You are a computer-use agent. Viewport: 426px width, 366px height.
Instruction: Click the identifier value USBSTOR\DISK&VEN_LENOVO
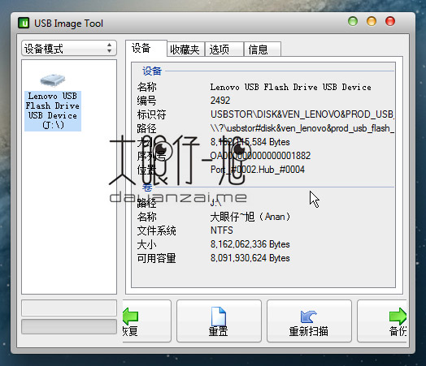point(302,114)
